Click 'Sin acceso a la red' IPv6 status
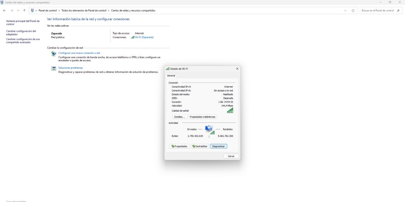 pyautogui.click(x=223, y=91)
